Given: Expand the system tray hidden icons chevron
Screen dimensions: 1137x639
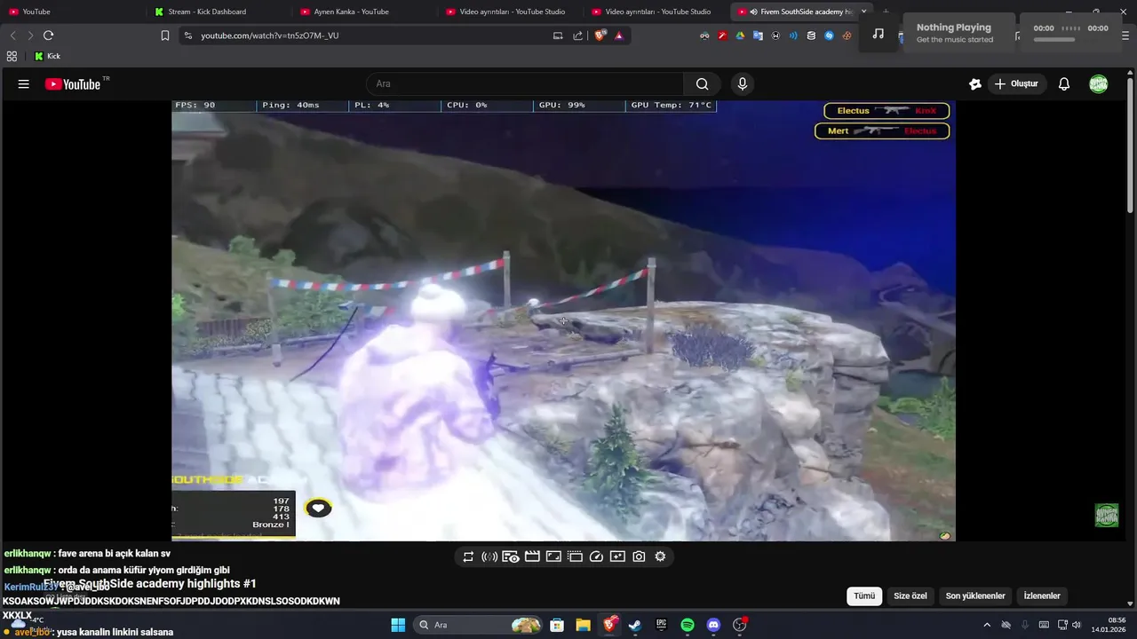Looking at the screenshot, I should 987,625.
